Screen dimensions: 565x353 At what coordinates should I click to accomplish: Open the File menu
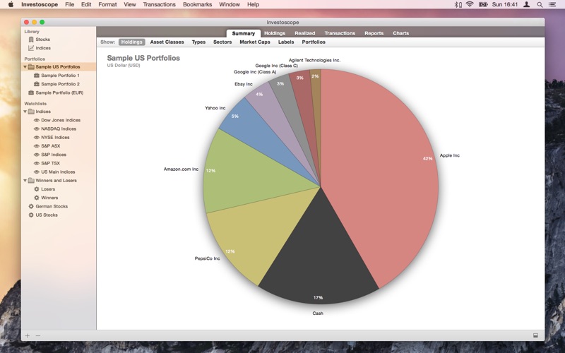(69, 4)
